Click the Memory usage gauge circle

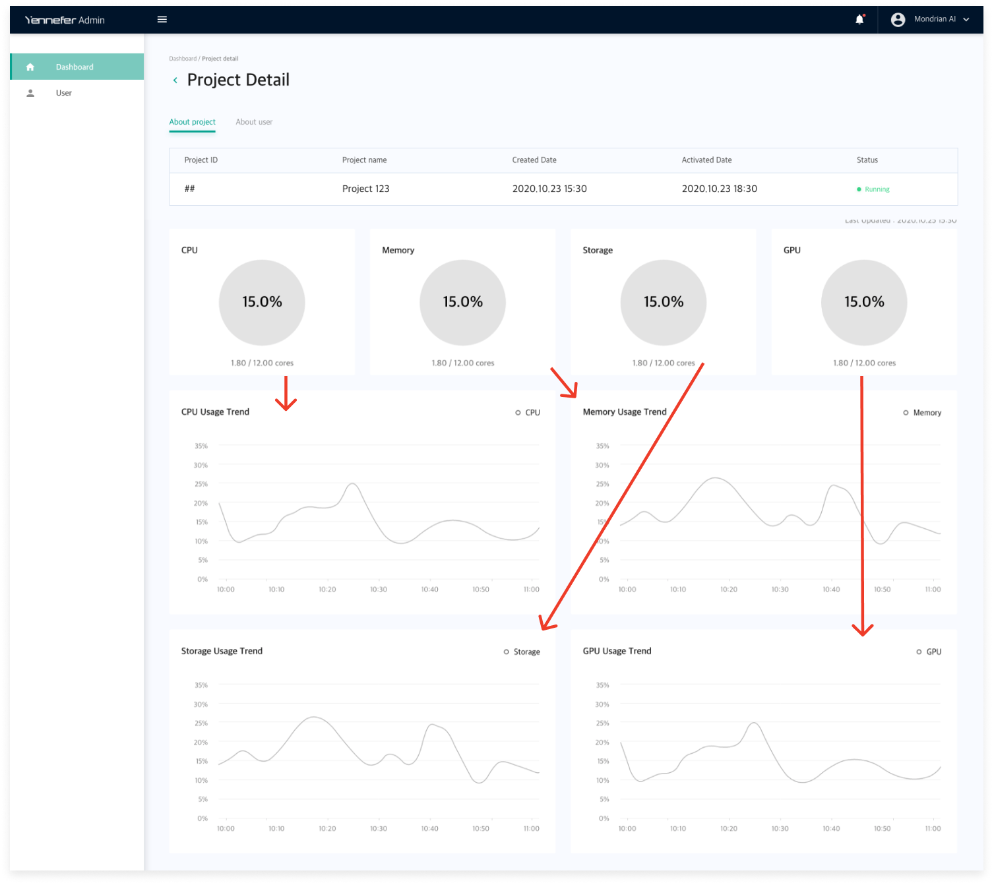[x=463, y=302]
